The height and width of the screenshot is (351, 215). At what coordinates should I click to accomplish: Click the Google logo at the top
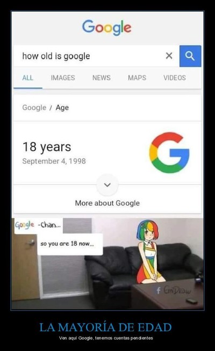pos(107,28)
